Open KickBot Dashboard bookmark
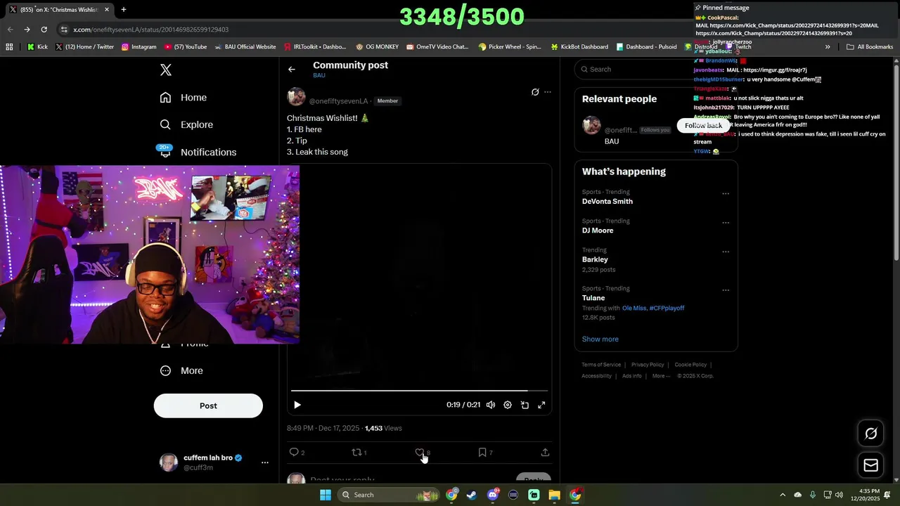This screenshot has width=900, height=506. tap(579, 47)
